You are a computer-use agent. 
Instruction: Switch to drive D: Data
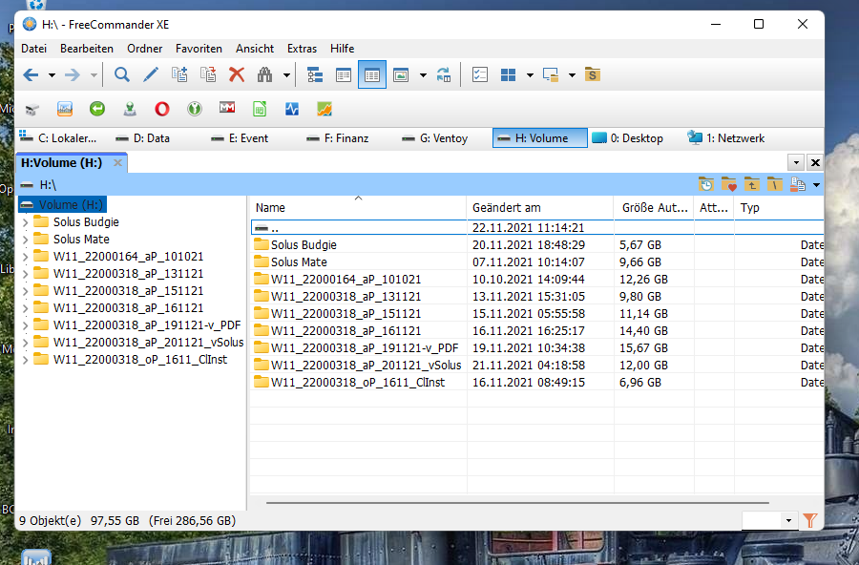(143, 138)
